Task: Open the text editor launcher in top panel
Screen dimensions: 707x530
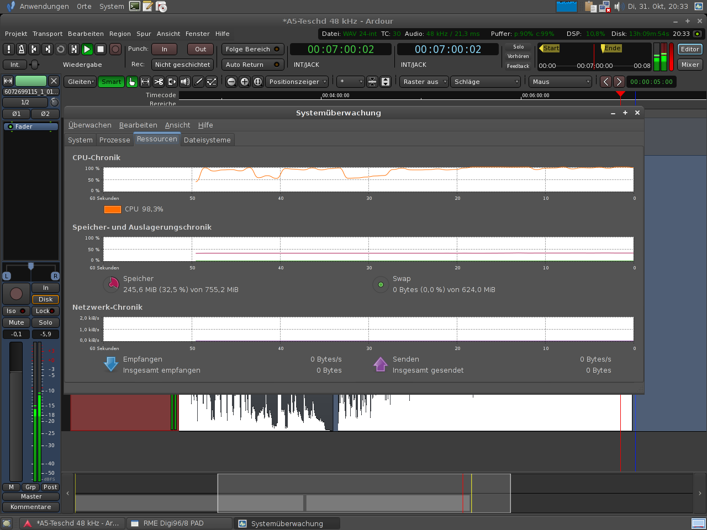Action: 147,7
